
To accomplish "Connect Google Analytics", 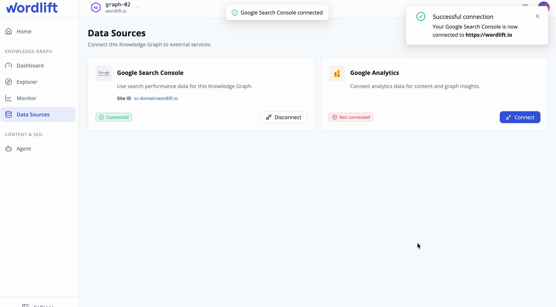I will (520, 117).
